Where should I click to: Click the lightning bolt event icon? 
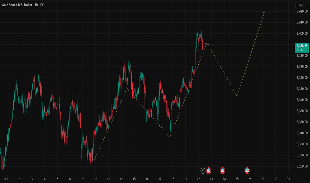(x=203, y=171)
